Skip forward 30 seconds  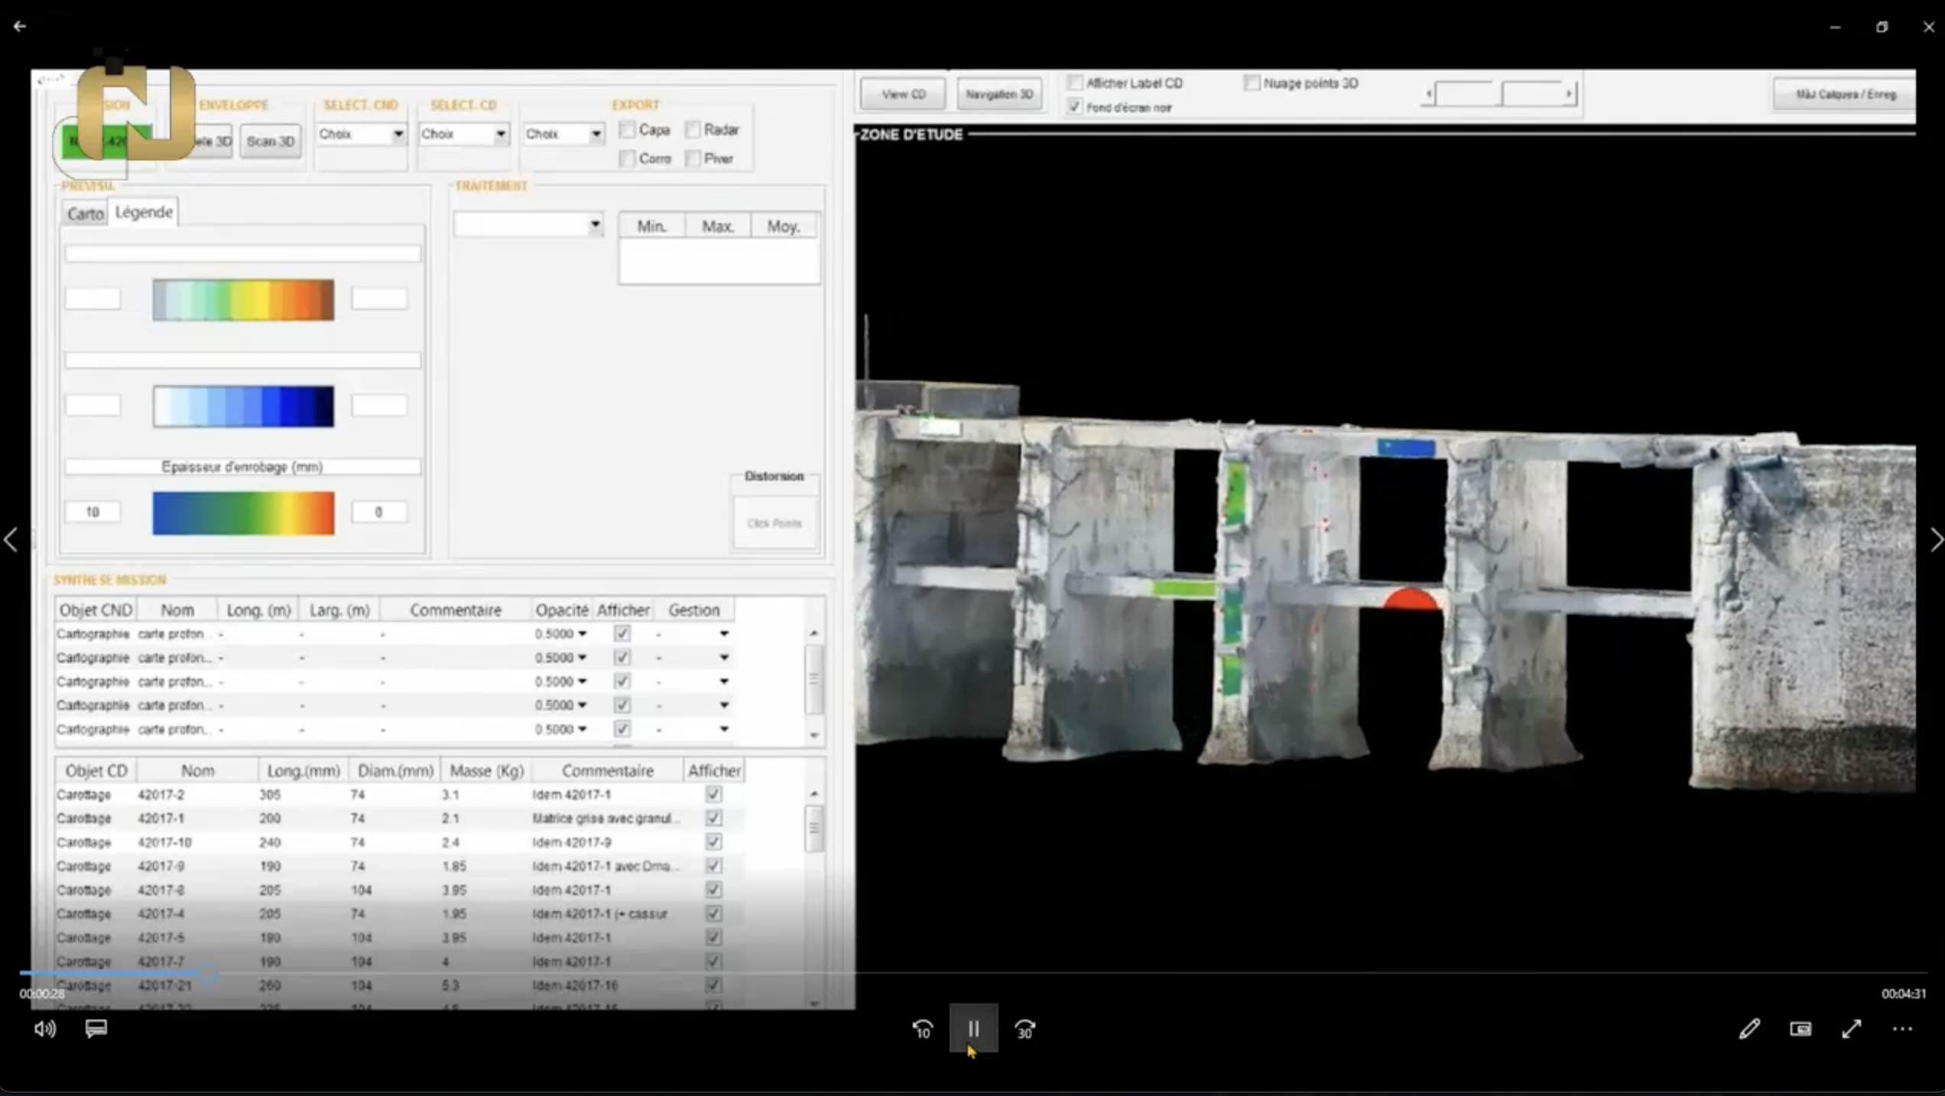(1024, 1030)
